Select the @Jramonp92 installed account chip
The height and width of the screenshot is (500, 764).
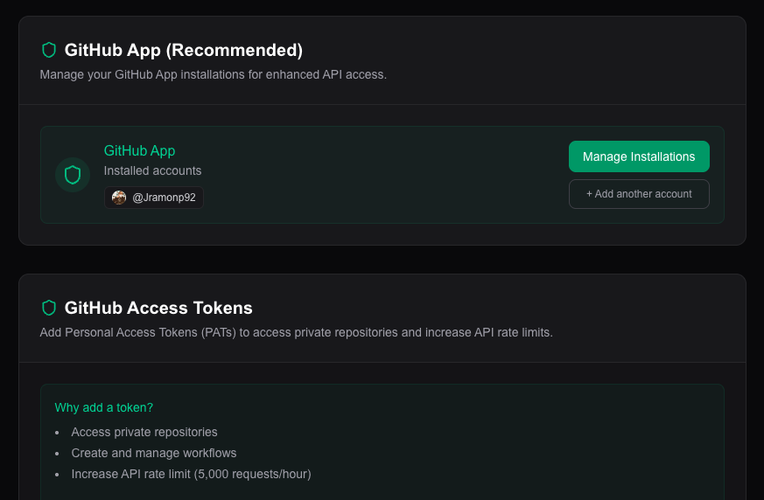(154, 198)
